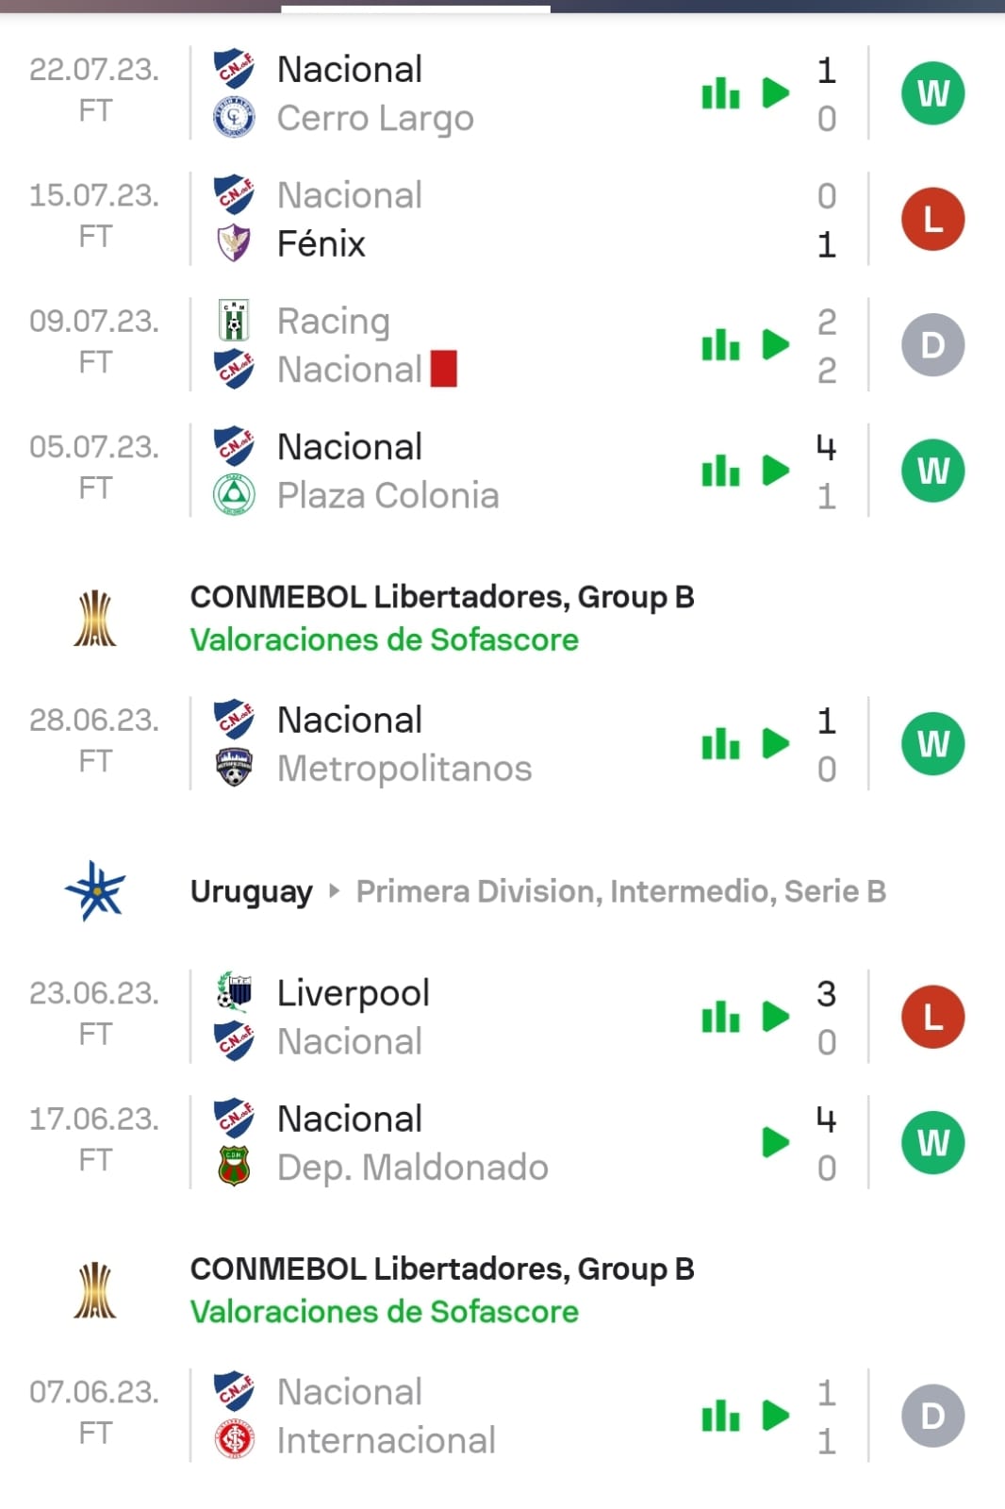This screenshot has height=1509, width=1005.
Task: Click the Internacional team crest
Action: coord(234,1440)
